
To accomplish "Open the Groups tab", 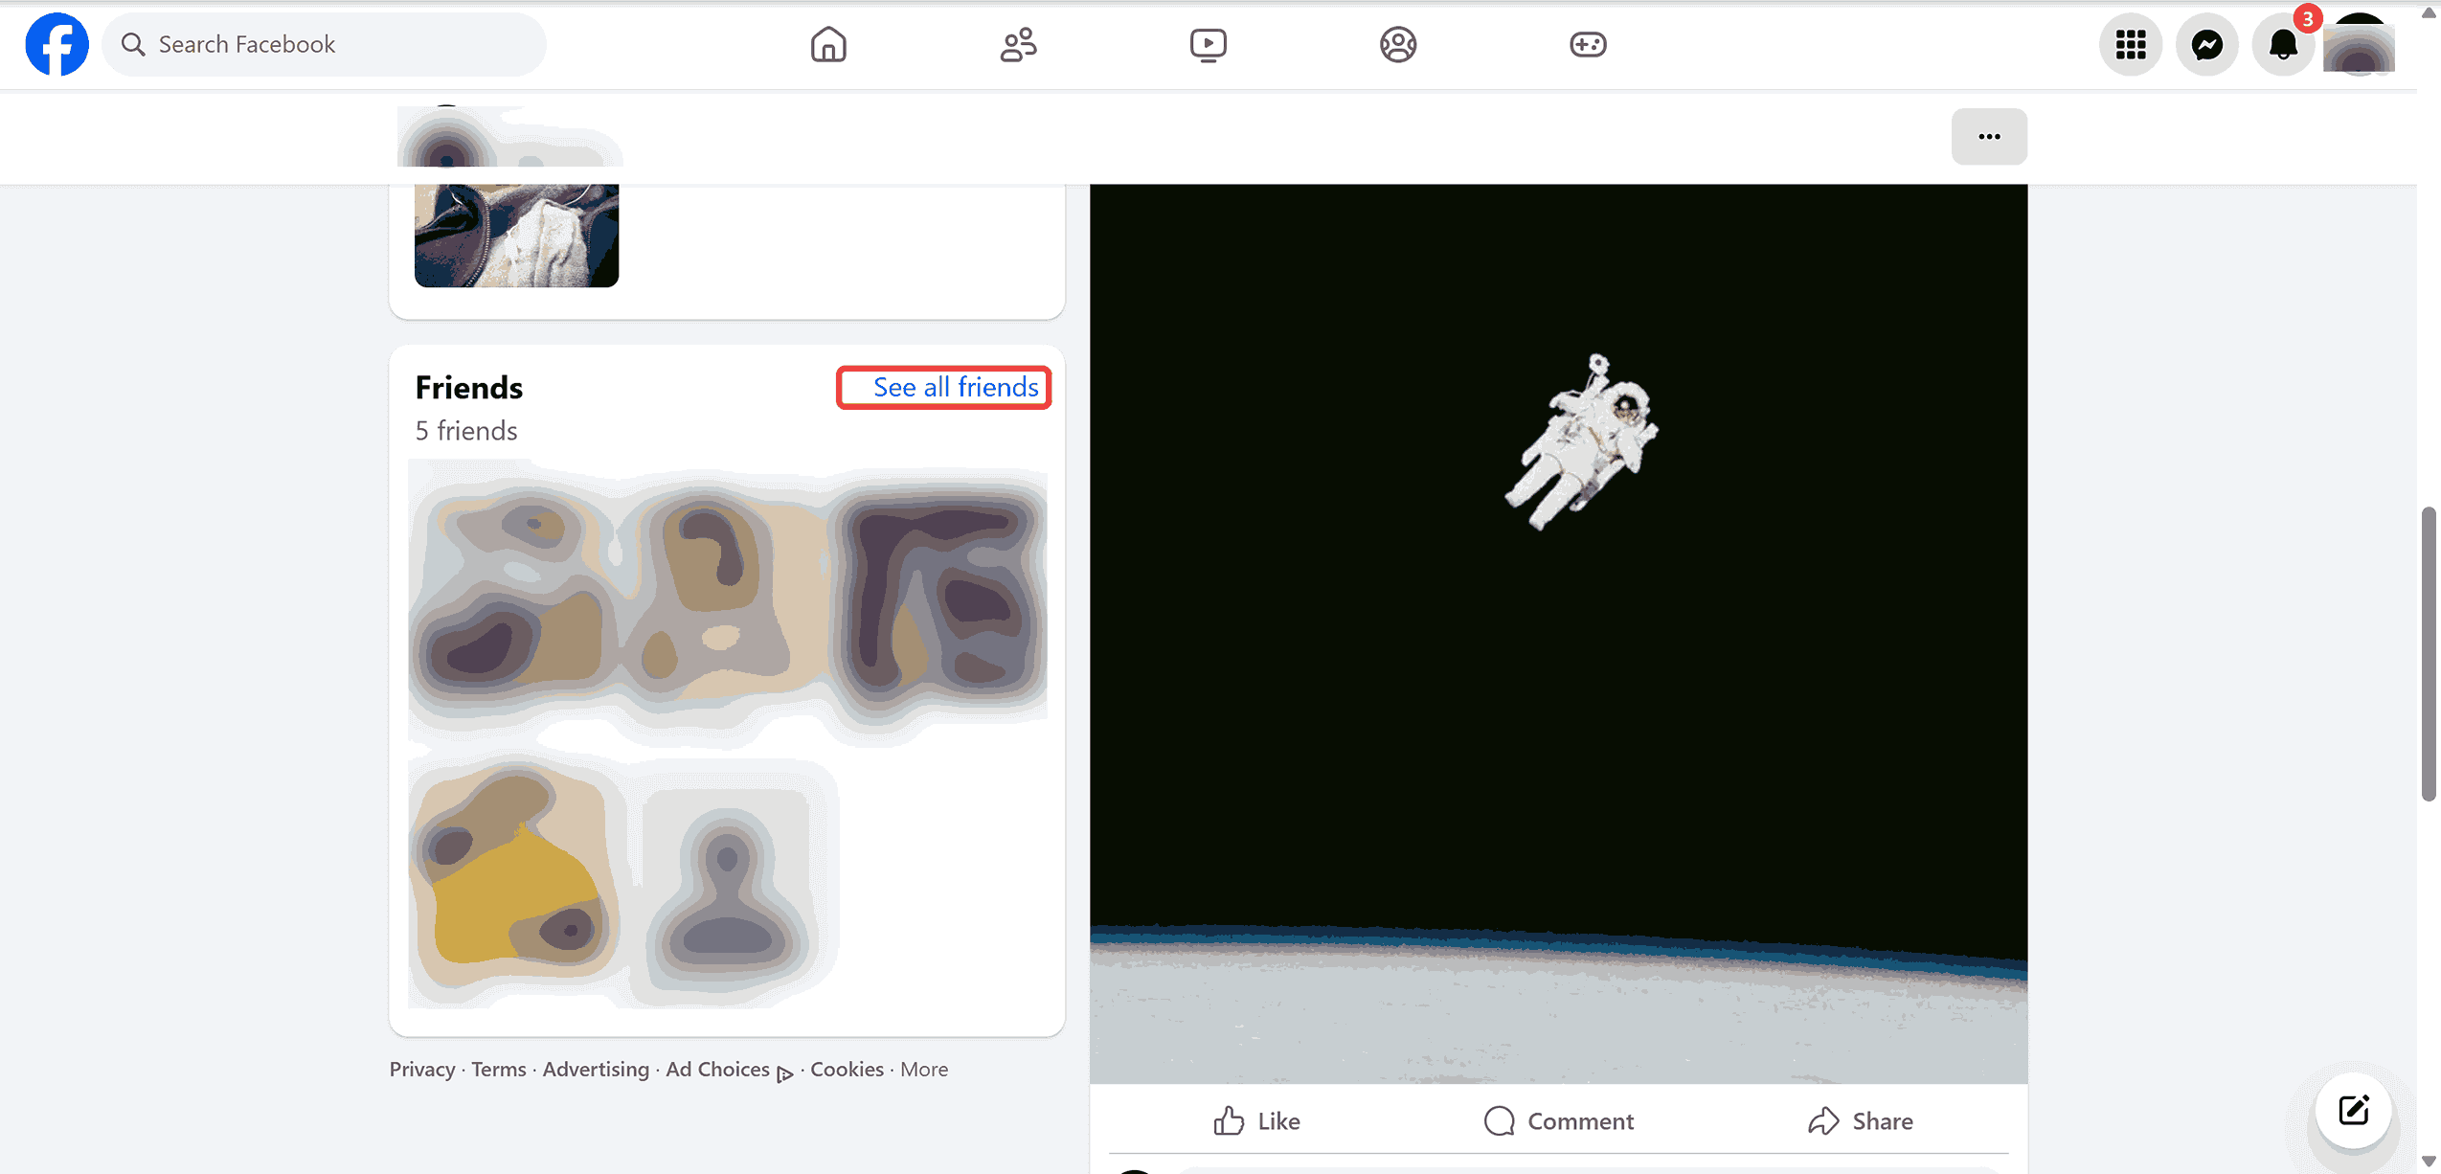I will coord(1398,44).
